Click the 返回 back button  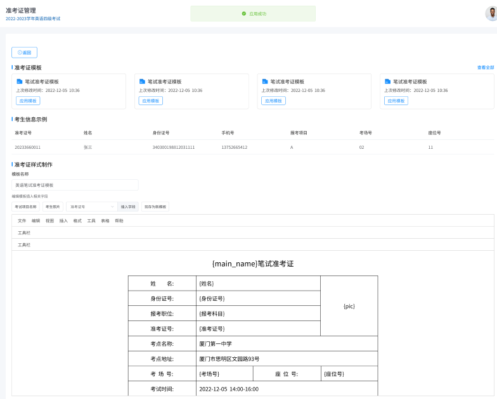(x=24, y=53)
